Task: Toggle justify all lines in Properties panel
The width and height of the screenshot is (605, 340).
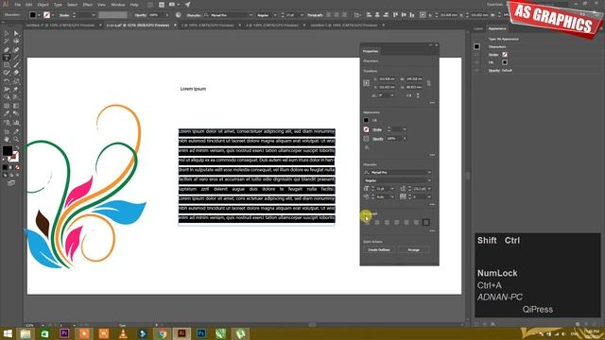Action: 426,223
